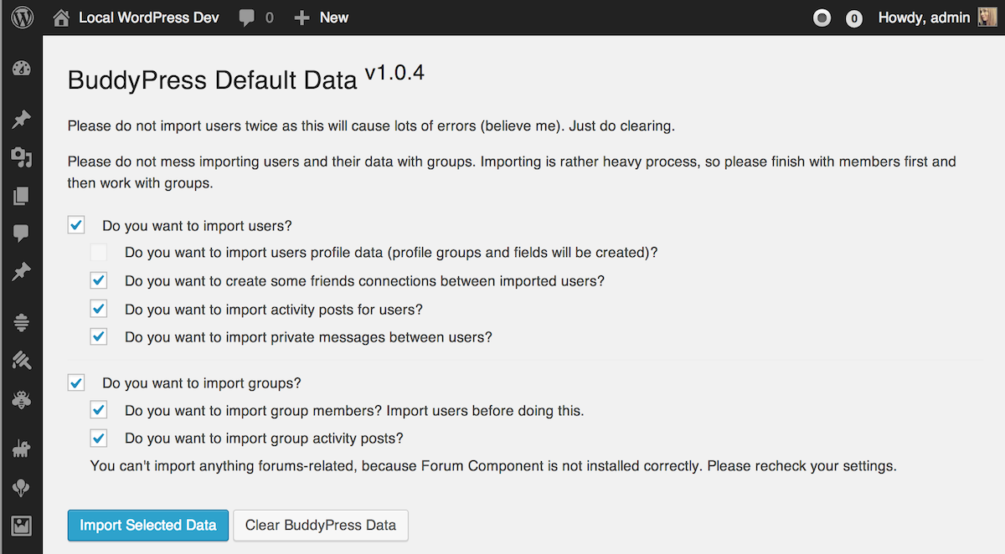Open the Comments speech bubble sidebar icon
Screen dimensions: 1005x554
point(22,233)
